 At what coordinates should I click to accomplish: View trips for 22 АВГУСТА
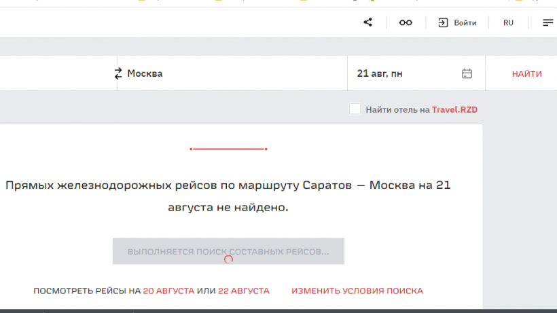pos(244,291)
